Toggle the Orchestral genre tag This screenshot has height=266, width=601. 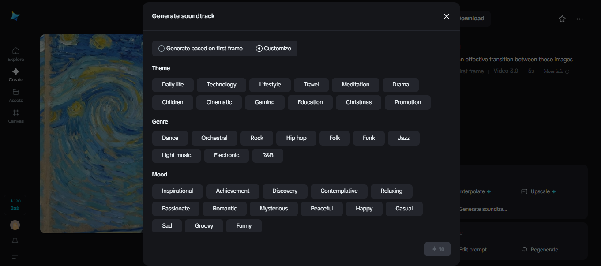[x=214, y=138]
